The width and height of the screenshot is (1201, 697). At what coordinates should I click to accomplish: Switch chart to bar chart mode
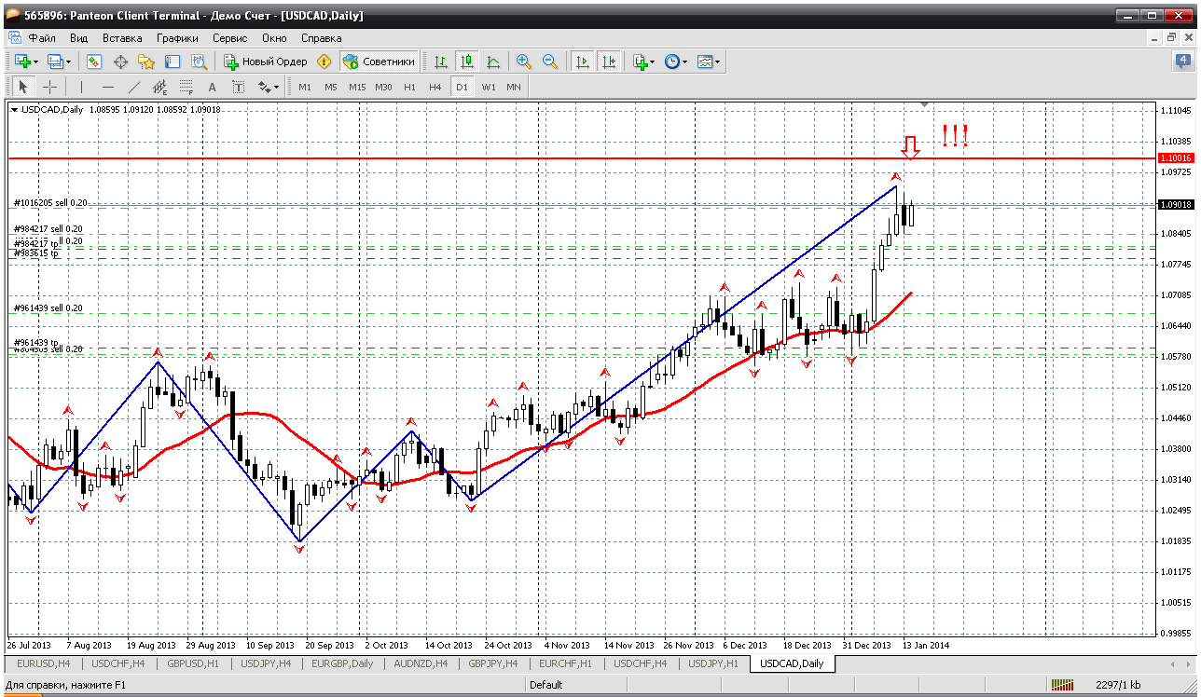tap(440, 61)
